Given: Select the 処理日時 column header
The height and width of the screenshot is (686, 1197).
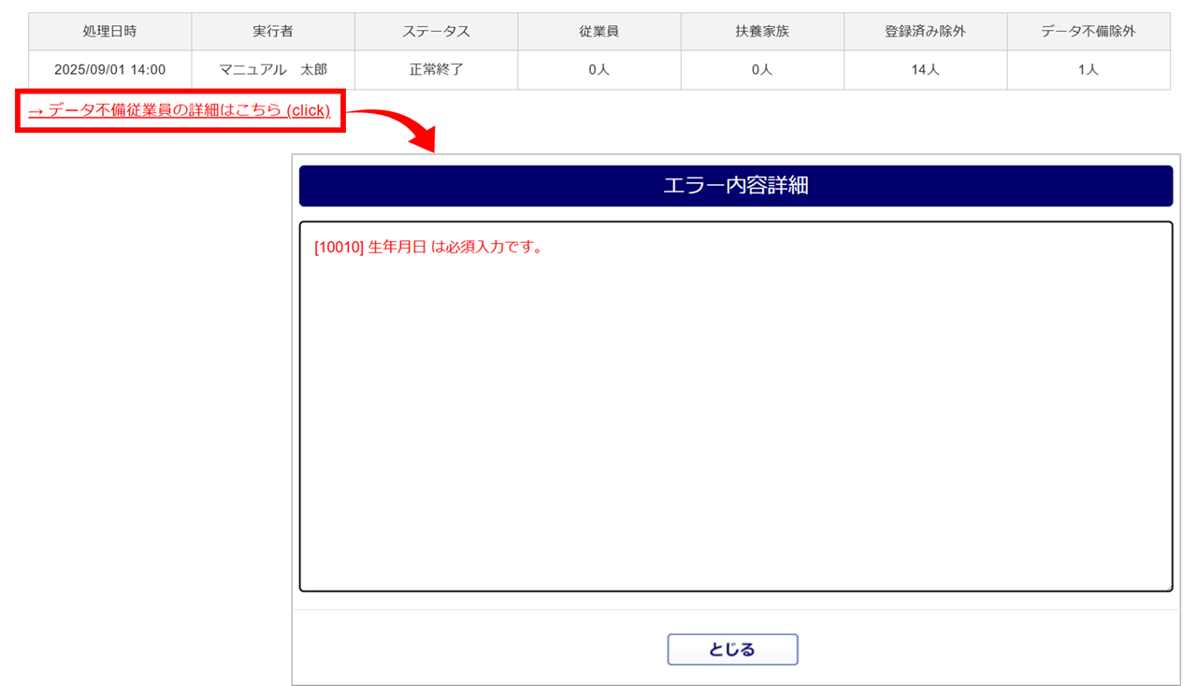Looking at the screenshot, I should pos(110,32).
